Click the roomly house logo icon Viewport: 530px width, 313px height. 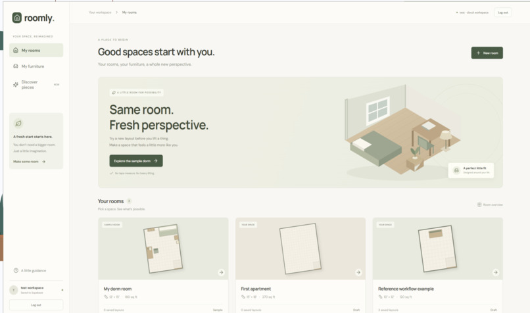point(17,18)
